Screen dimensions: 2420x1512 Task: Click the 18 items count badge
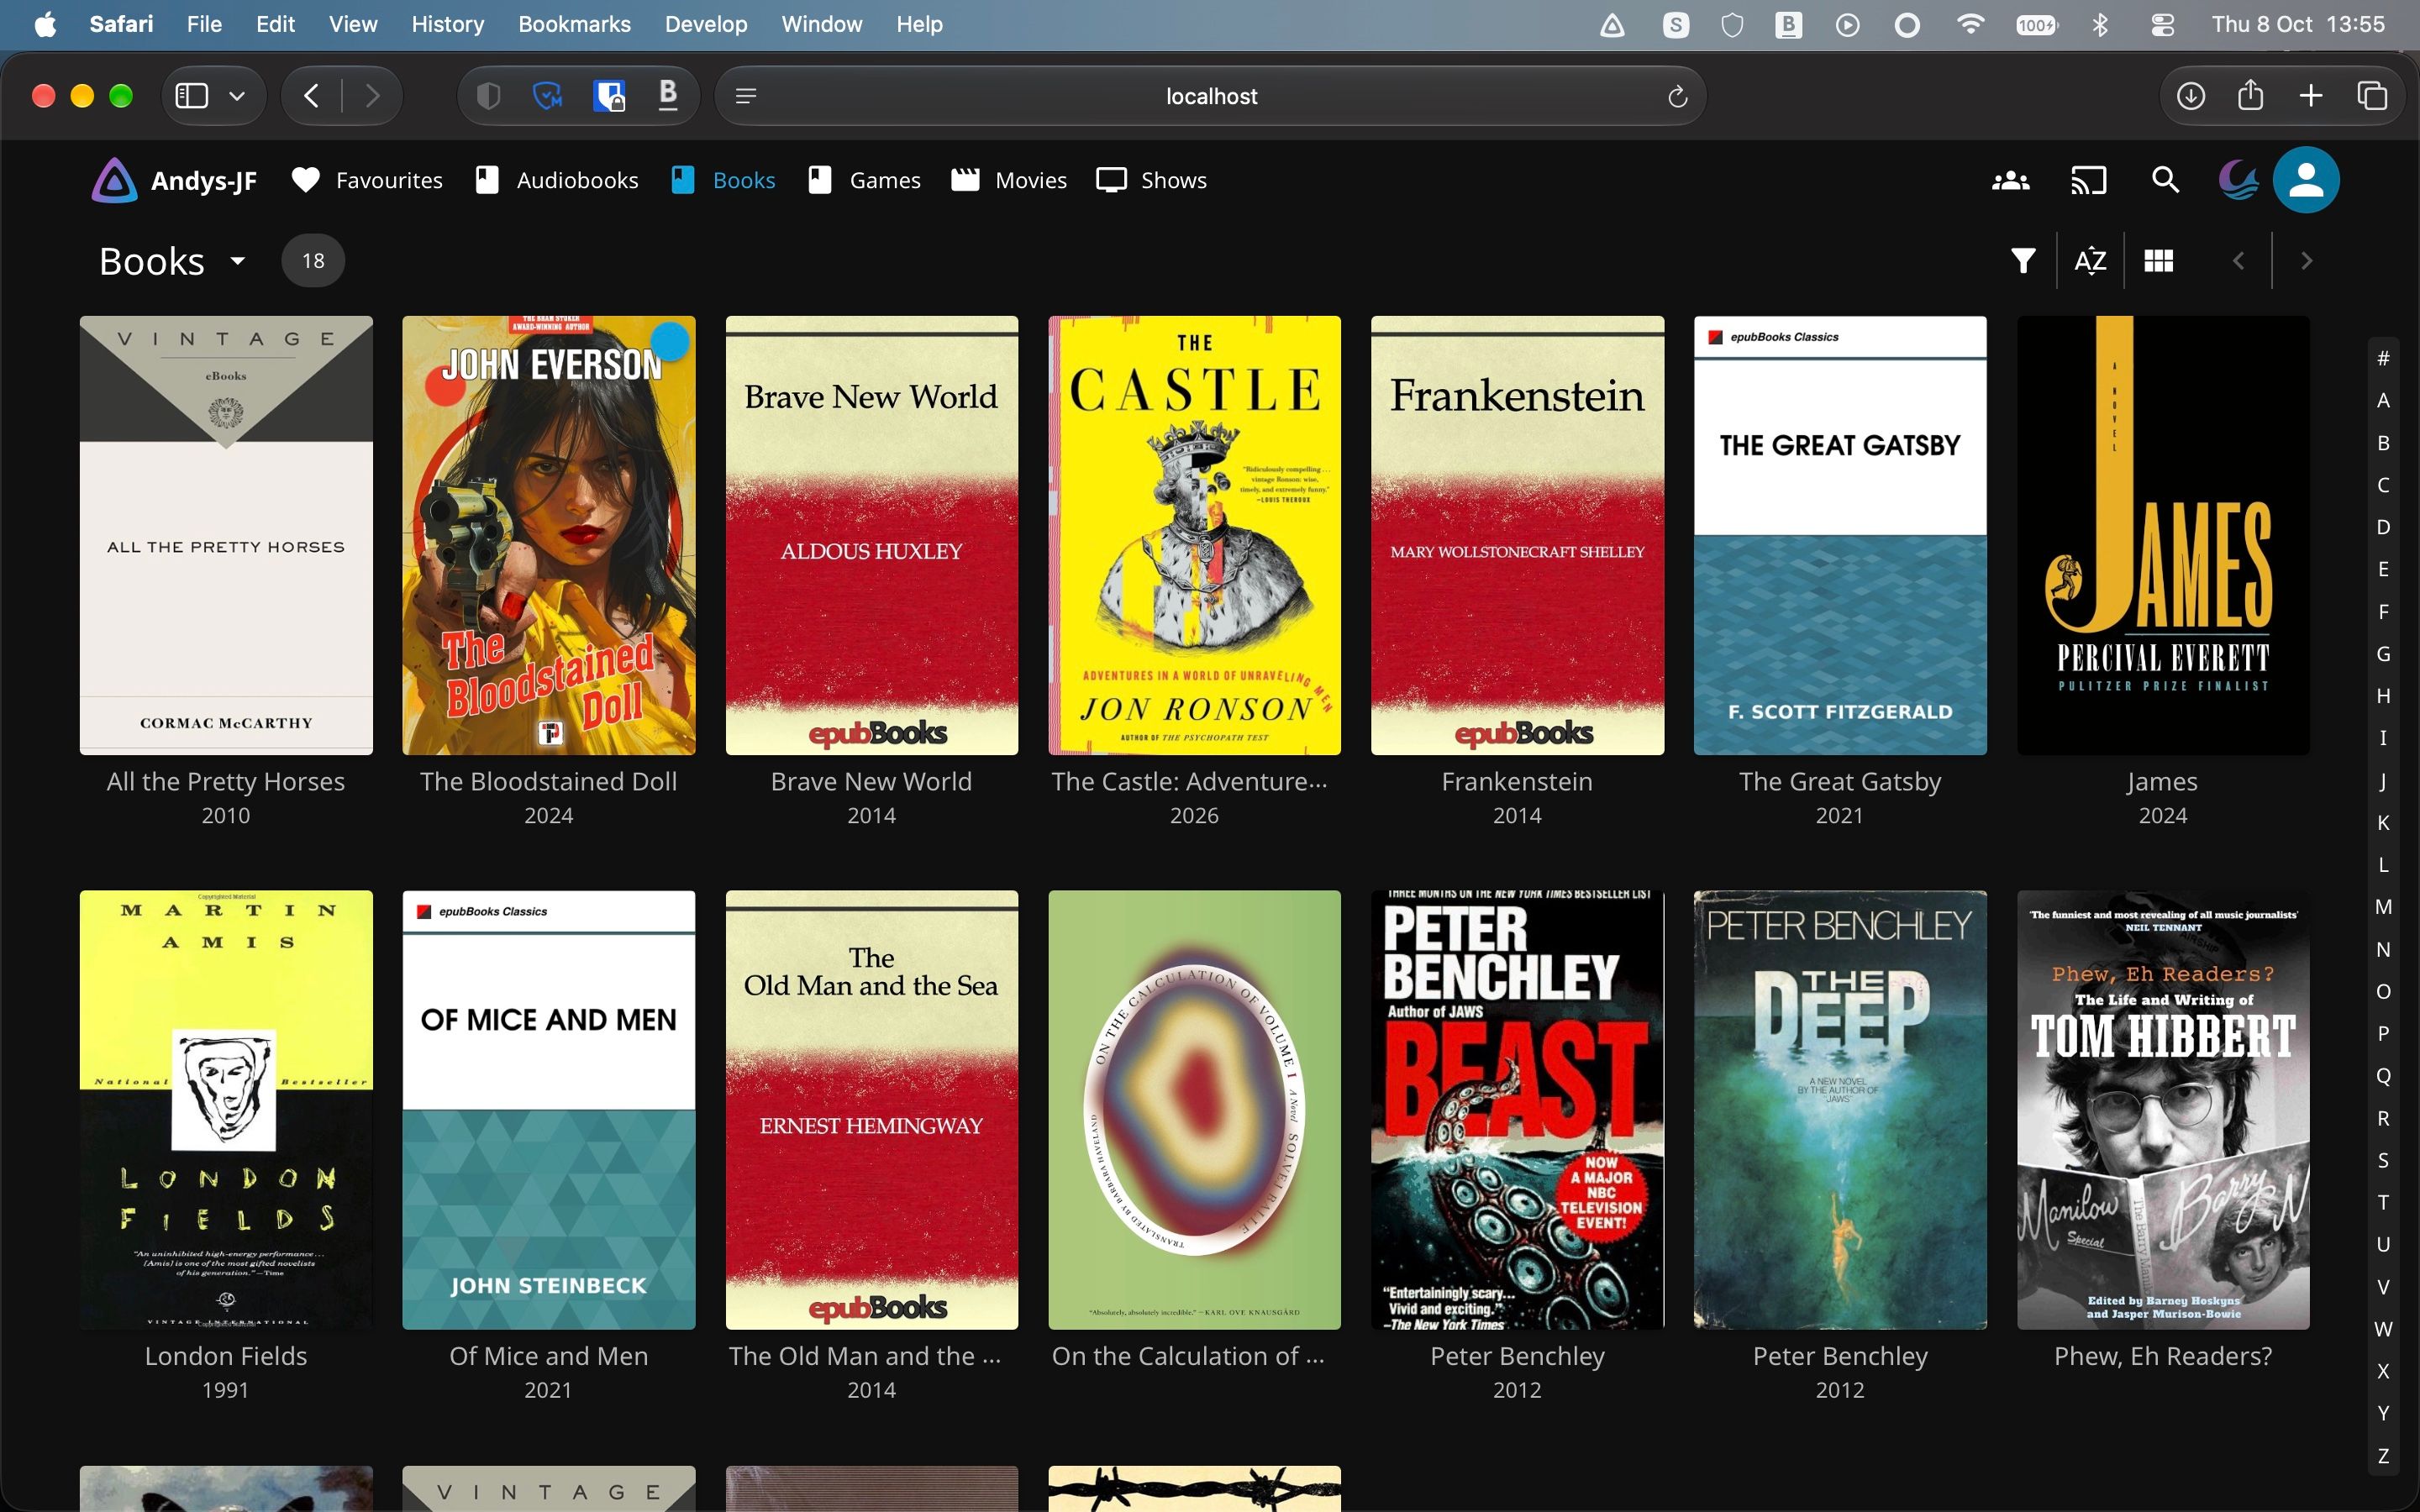[313, 261]
